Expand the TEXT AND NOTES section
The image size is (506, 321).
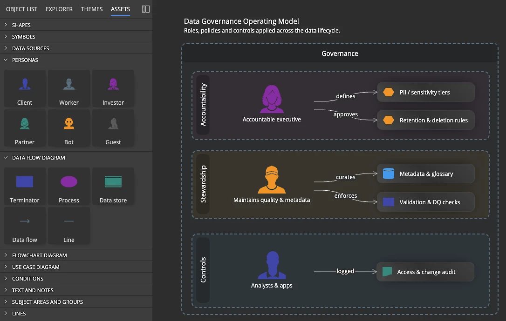[x=76, y=290]
